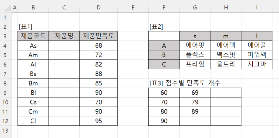
Task: Select the cell containing 에어핏
Action: (x=195, y=46)
